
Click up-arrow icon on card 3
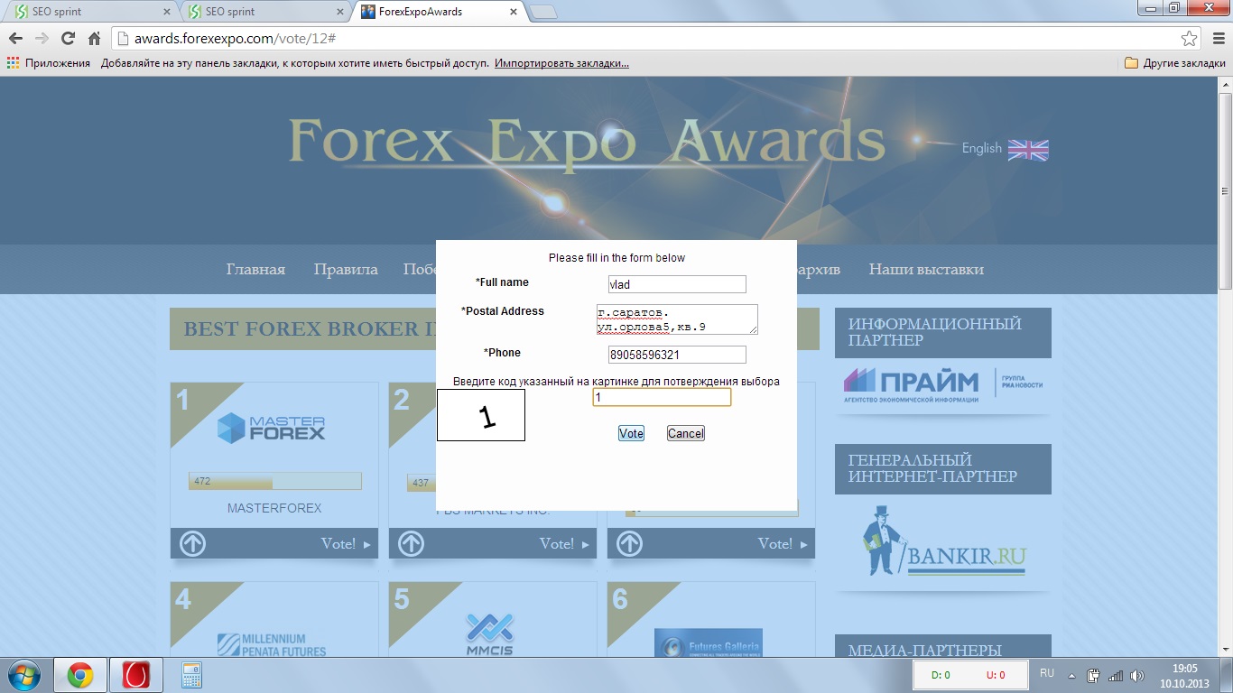pos(630,543)
